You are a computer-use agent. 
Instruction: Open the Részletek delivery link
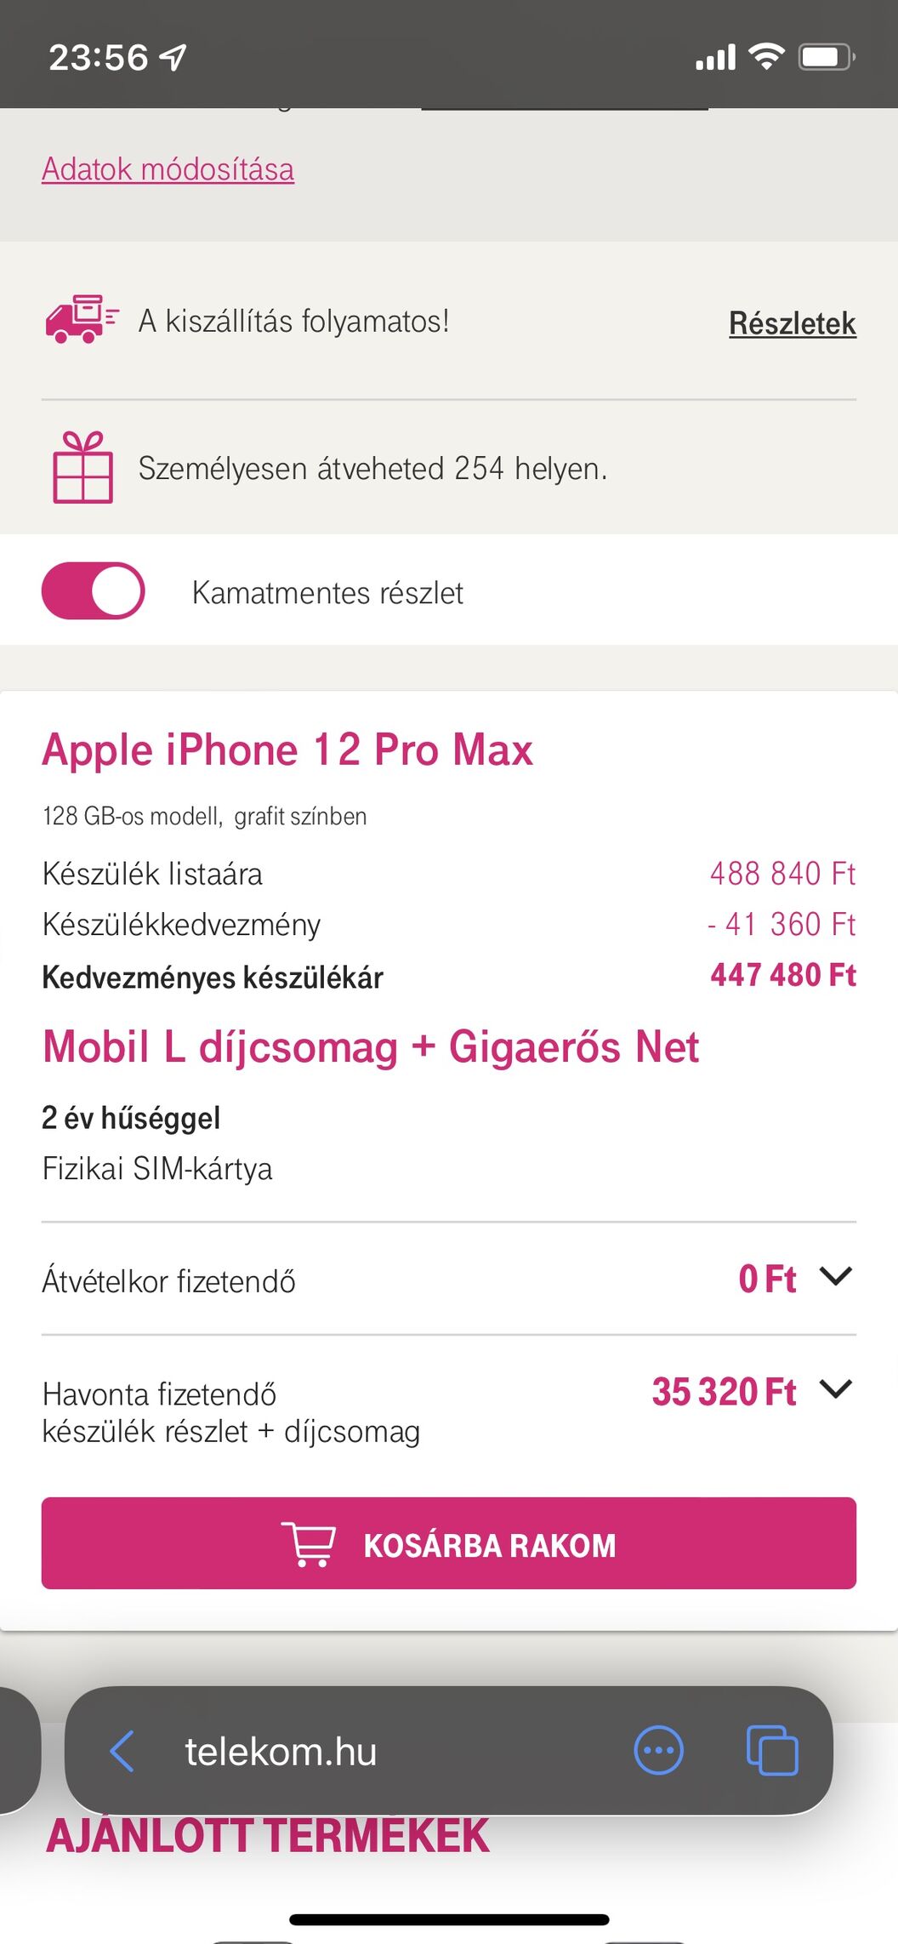click(x=793, y=323)
